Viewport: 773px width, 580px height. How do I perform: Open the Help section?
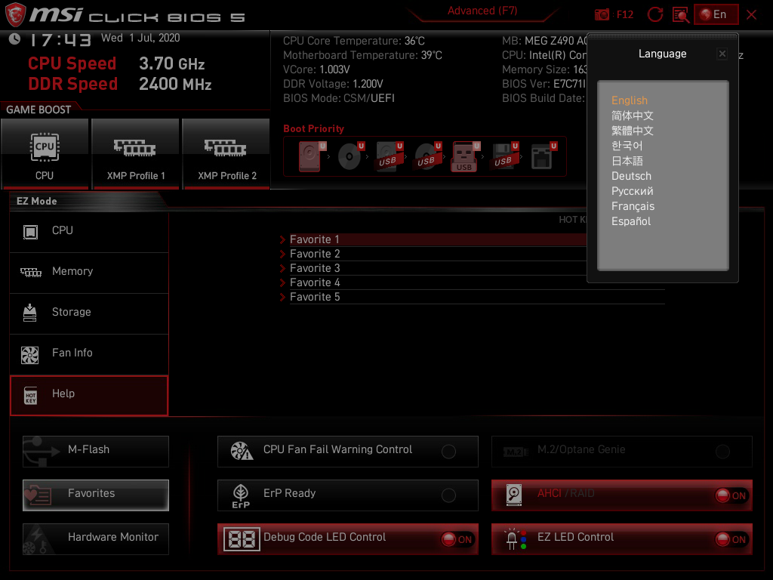point(89,396)
